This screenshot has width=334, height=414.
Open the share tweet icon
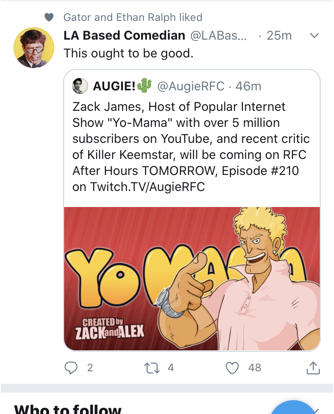click(313, 368)
